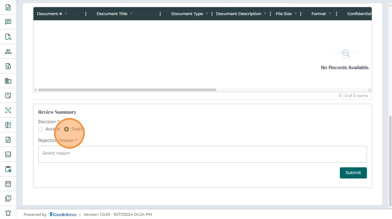This screenshot has height=219, width=392.
Task: Sort by Format column header
Action: pyautogui.click(x=318, y=14)
